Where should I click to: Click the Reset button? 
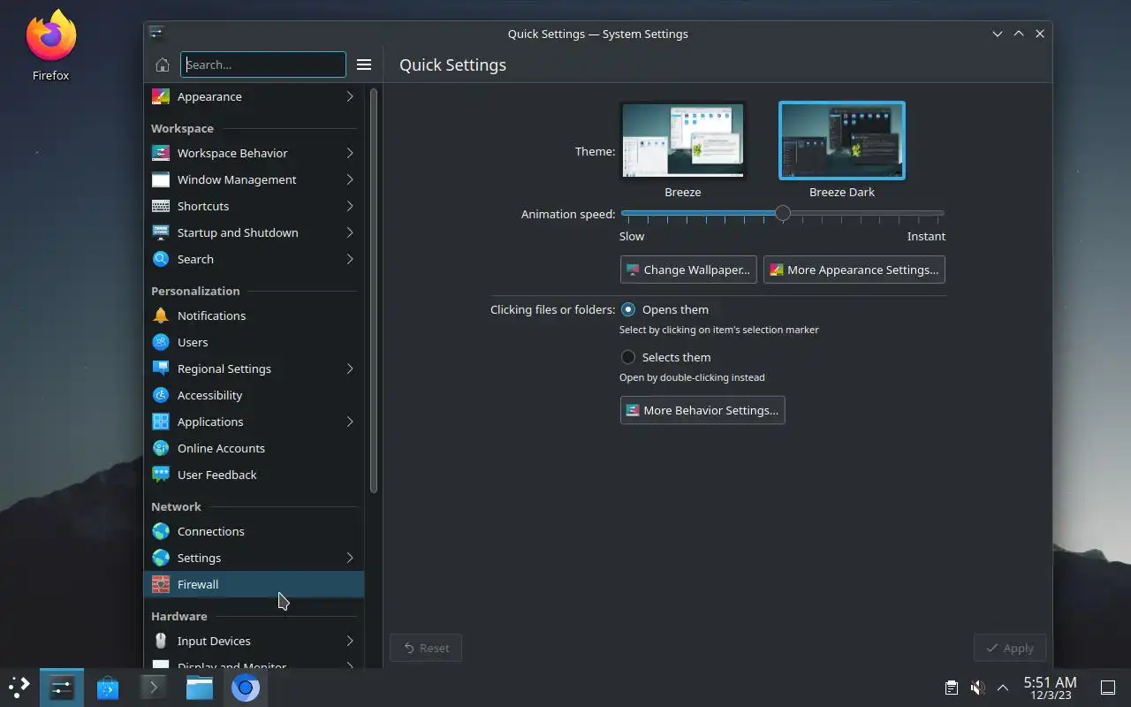[426, 648]
